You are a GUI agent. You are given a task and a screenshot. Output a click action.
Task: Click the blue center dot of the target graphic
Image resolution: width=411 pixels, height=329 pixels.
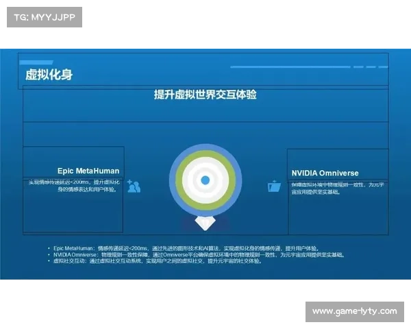206,180
